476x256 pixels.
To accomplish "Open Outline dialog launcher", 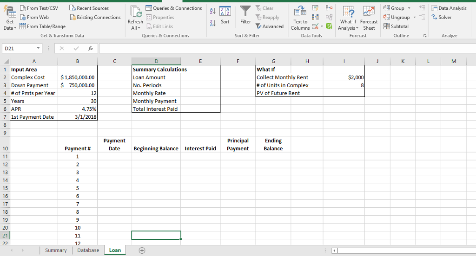I will coord(425,36).
